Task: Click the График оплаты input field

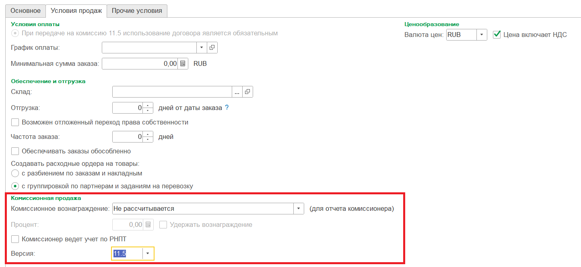Action: click(x=150, y=47)
